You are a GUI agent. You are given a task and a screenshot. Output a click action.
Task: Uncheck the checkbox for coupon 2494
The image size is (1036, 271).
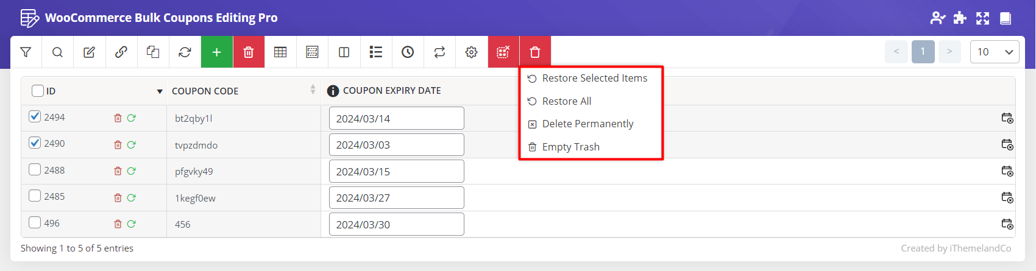[x=35, y=116]
